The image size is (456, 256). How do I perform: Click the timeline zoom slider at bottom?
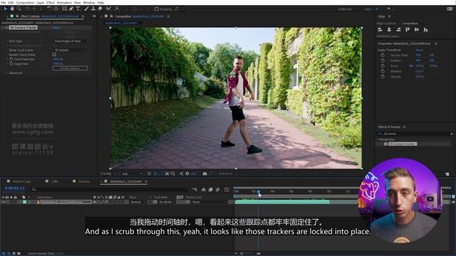[x=242, y=253]
